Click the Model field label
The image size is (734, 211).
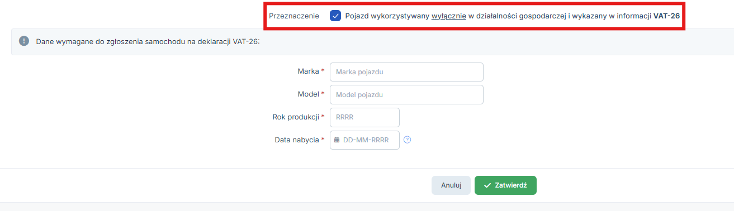[308, 94]
